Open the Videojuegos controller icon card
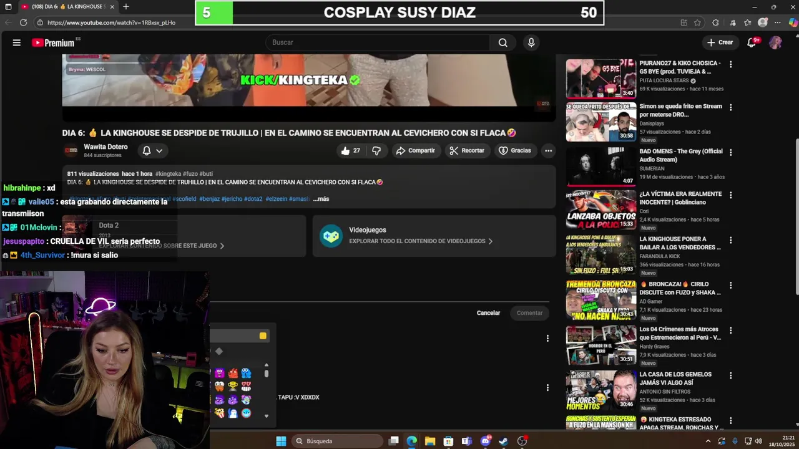This screenshot has height=449, width=799. click(x=331, y=236)
